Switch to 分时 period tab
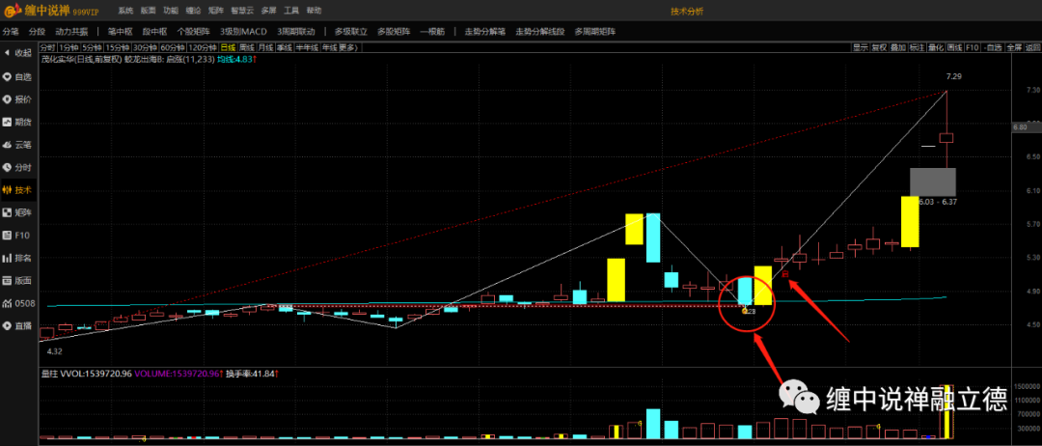 pos(47,47)
